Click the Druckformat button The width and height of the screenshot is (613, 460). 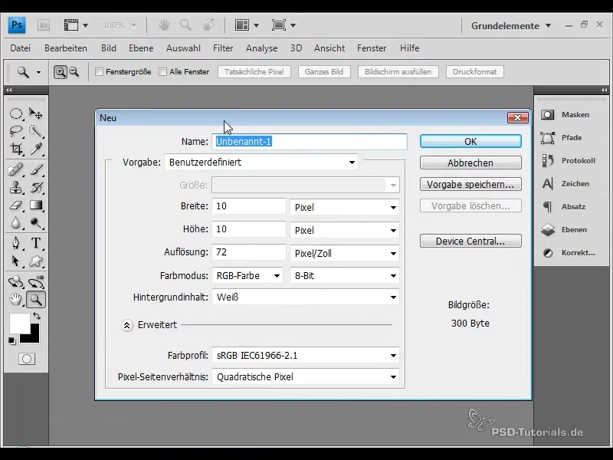pos(474,72)
